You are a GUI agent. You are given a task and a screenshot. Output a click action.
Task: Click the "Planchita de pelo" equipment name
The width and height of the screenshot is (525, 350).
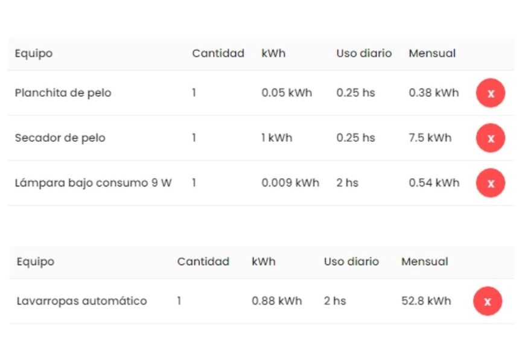63,93
